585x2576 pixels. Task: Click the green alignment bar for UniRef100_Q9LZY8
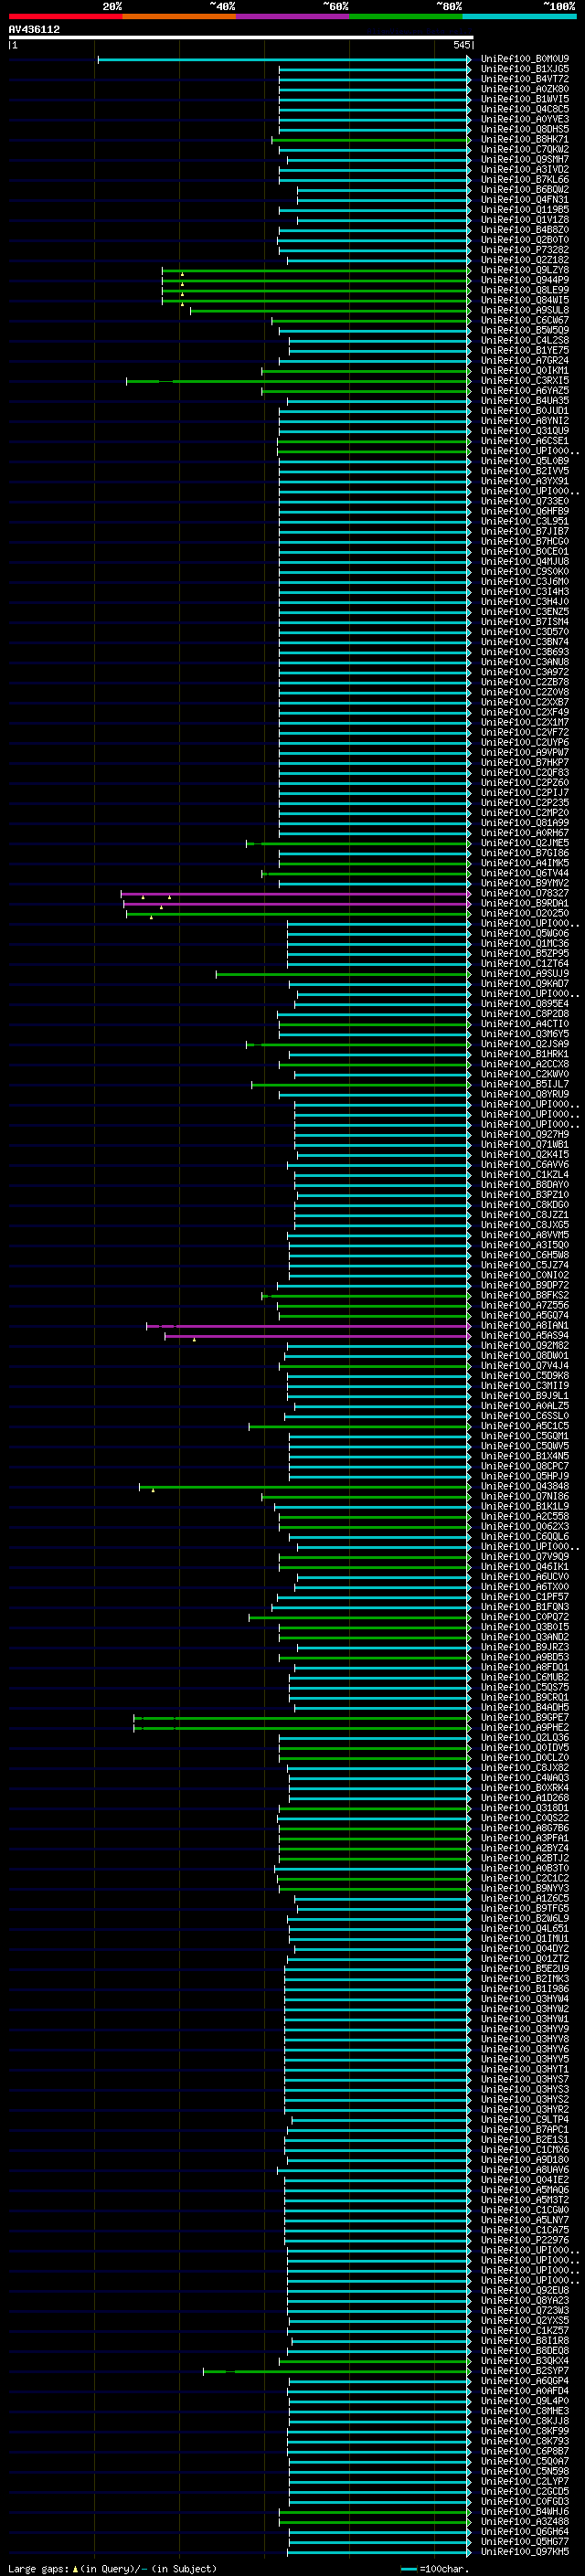(316, 270)
